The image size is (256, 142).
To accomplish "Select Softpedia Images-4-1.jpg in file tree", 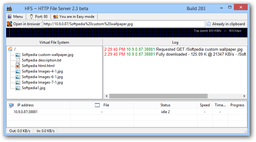I will coord(42,71).
